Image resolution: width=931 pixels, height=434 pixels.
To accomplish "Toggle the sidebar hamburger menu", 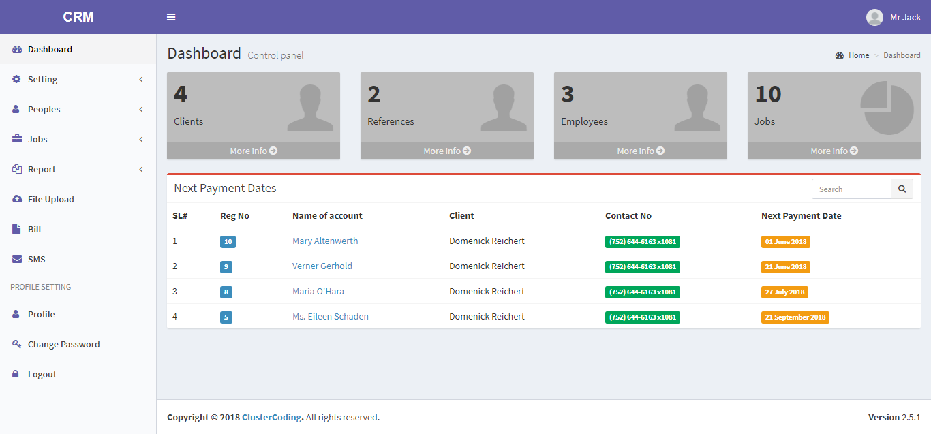I will [171, 17].
